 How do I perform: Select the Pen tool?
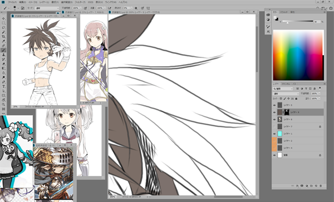click(3, 82)
